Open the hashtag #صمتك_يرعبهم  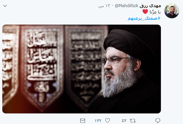(144, 18)
